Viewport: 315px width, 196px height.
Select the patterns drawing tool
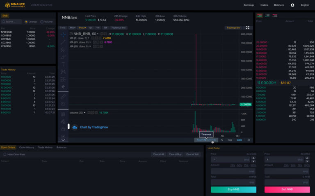pyautogui.click(x=63, y=72)
